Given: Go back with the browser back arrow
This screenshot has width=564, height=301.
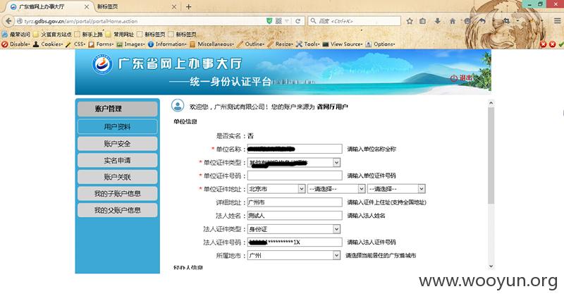Looking at the screenshot, I should [x=8, y=21].
